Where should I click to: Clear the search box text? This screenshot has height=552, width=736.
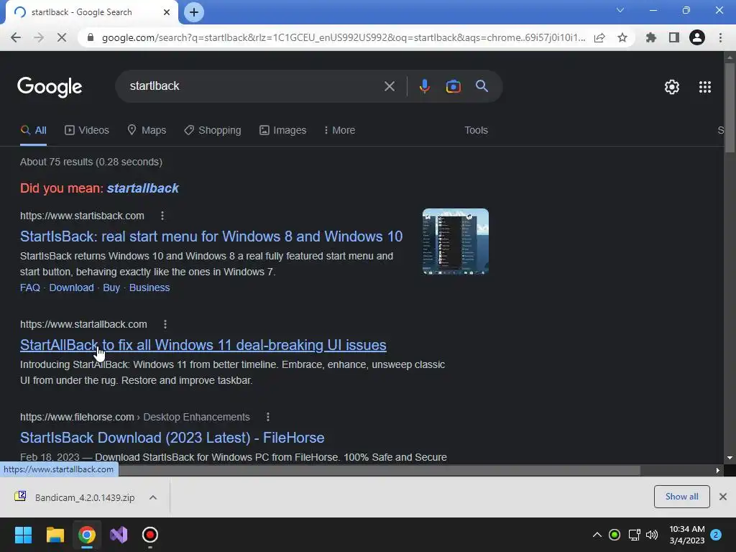389,86
